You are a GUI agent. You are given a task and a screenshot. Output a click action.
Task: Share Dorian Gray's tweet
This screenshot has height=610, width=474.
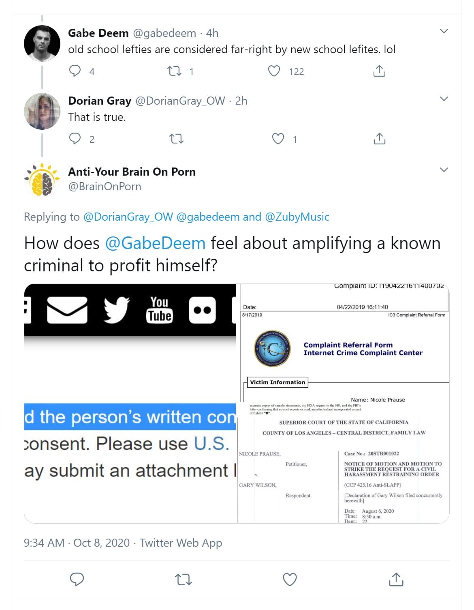click(x=379, y=139)
